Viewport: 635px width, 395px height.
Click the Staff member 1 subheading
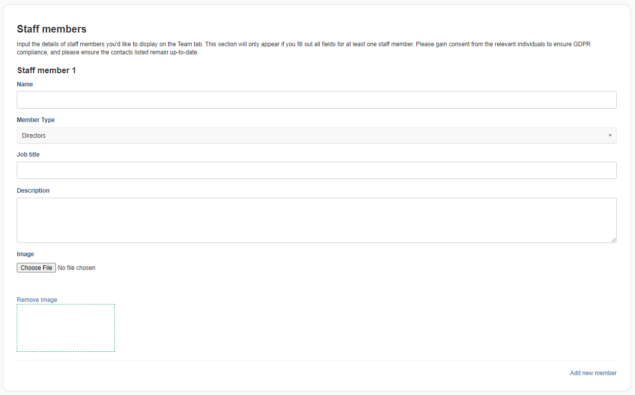[46, 70]
